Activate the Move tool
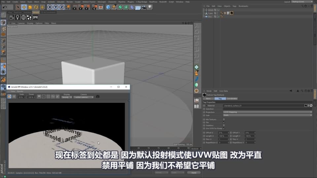 coord(24,7)
